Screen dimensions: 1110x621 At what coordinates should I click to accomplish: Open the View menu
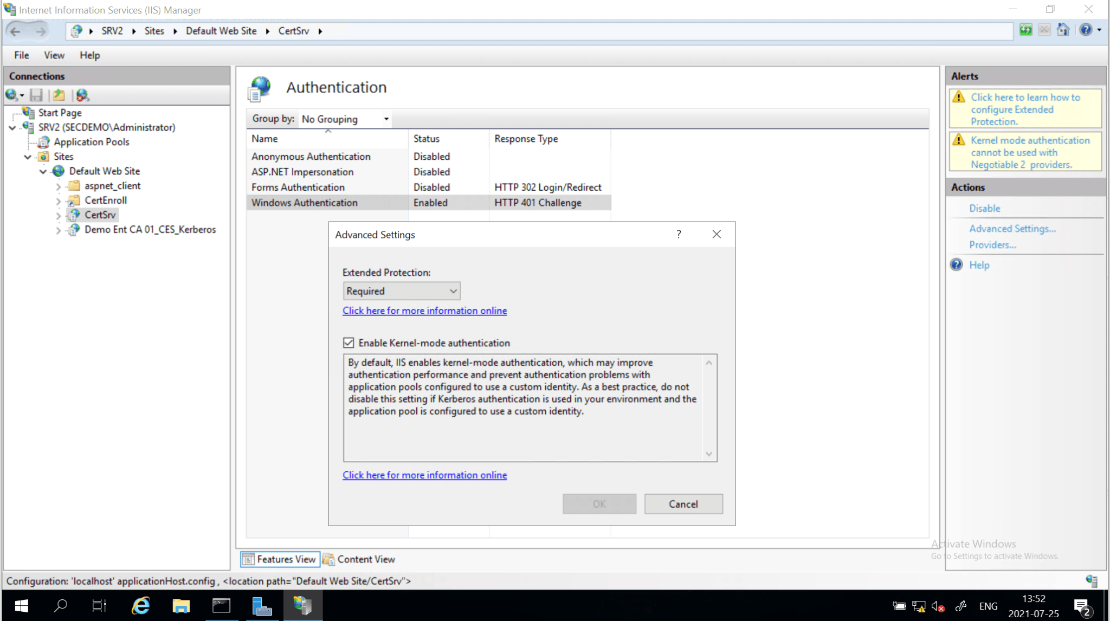pos(54,55)
